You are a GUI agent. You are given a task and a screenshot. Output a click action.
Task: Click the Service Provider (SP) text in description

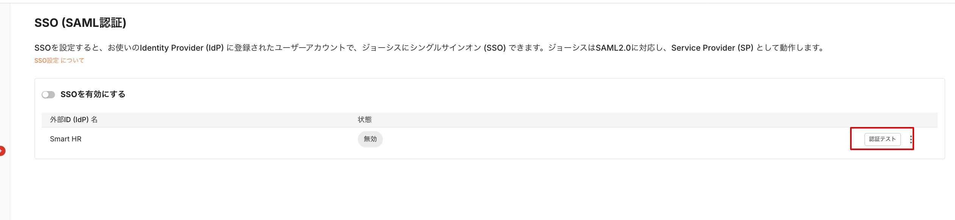tap(712, 48)
